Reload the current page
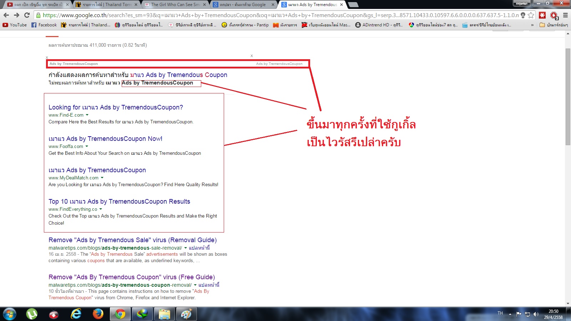The width and height of the screenshot is (571, 321). [x=27, y=15]
